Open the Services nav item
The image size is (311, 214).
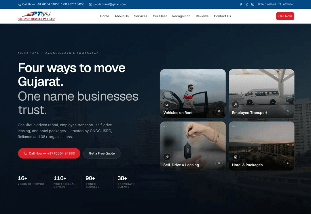(x=141, y=16)
